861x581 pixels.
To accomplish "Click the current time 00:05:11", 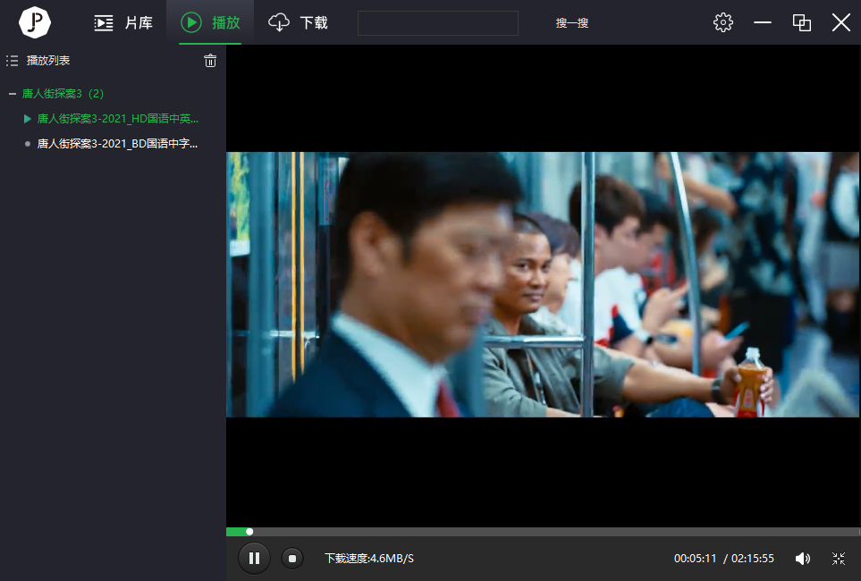I will pos(696,559).
